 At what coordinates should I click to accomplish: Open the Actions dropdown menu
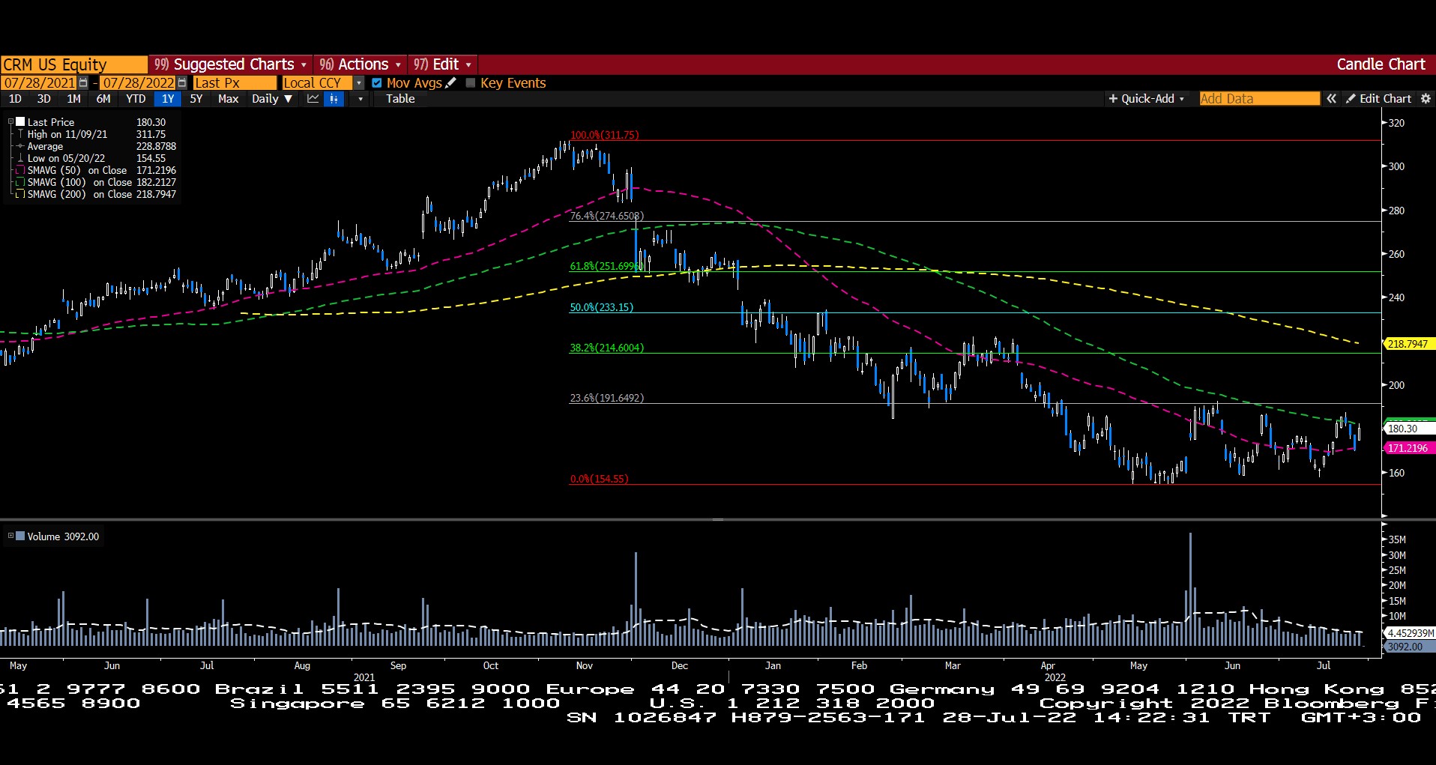click(360, 64)
